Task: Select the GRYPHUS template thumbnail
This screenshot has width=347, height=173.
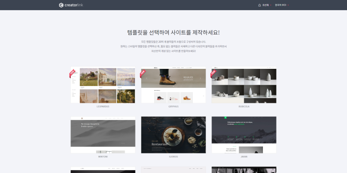Action: click(173, 85)
